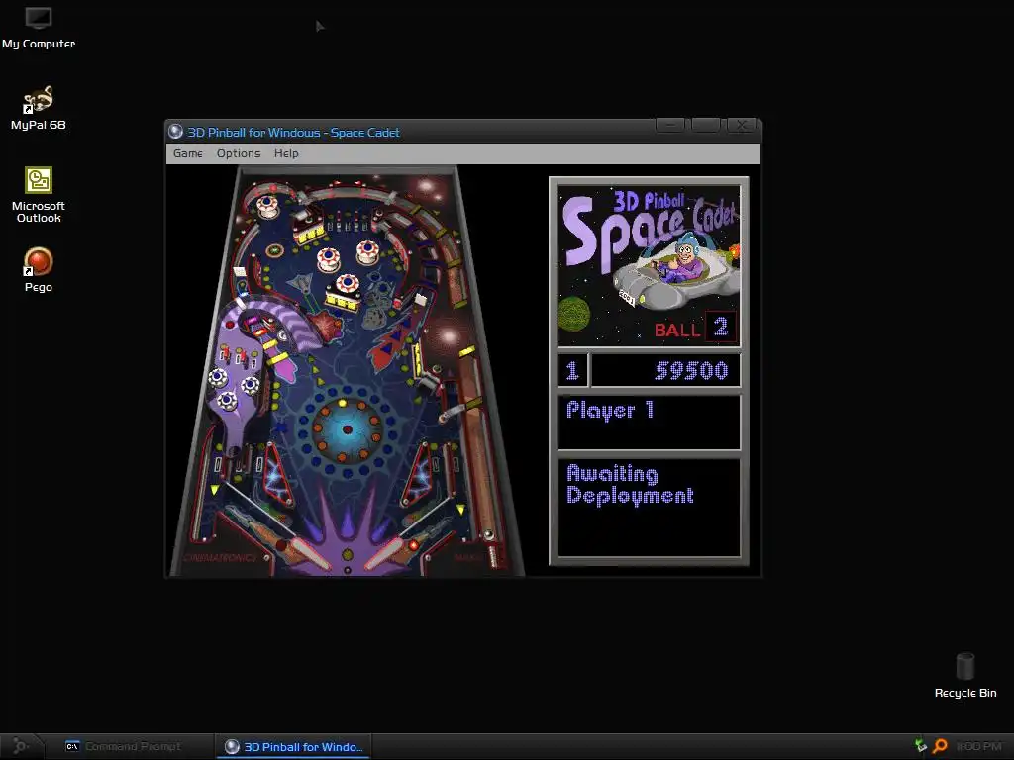The height and width of the screenshot is (760, 1014).
Task: Click the player number 1 box
Action: [572, 370]
